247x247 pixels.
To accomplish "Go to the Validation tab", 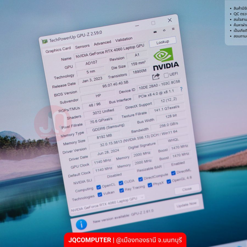I will 124,40.
